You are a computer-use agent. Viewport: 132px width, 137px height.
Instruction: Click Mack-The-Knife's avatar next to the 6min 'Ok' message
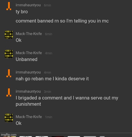pyautogui.click(x=9, y=35)
